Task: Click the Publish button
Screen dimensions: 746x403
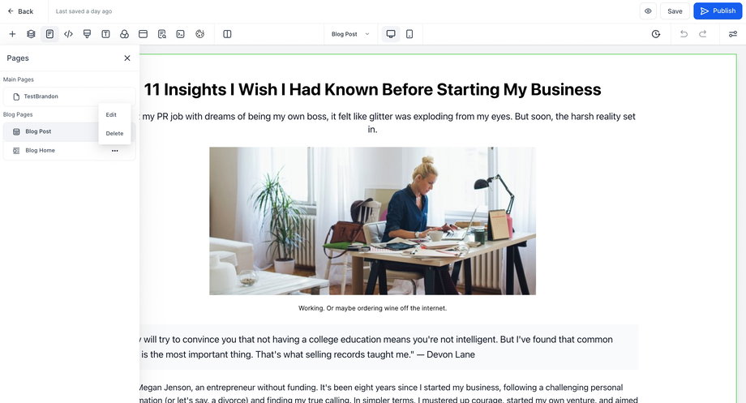Action: click(x=718, y=11)
